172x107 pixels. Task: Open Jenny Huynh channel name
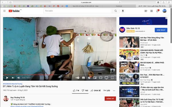click(x=144, y=68)
